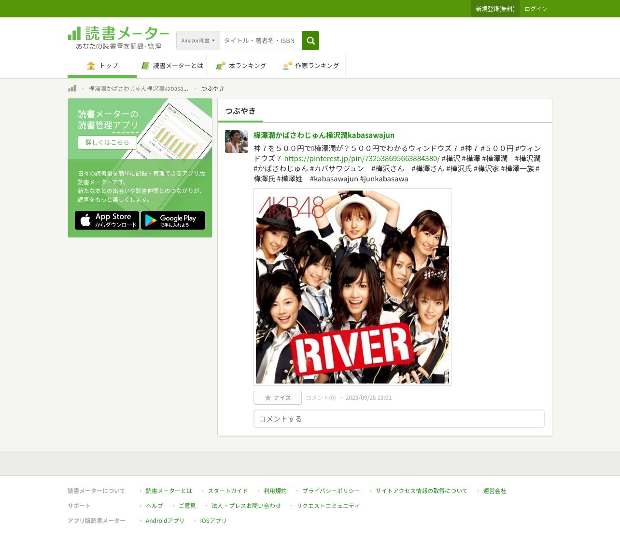Image resolution: width=620 pixels, height=548 pixels.
Task: Click the crowned book icon of 本ランキング
Action: 221,65
